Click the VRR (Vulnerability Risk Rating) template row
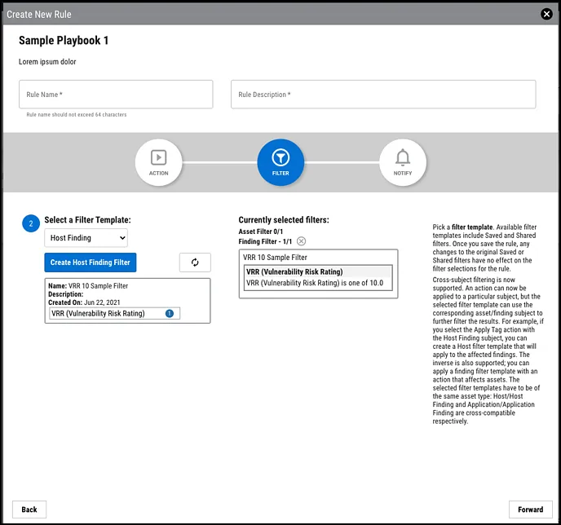This screenshot has height=525, width=561. point(114,313)
